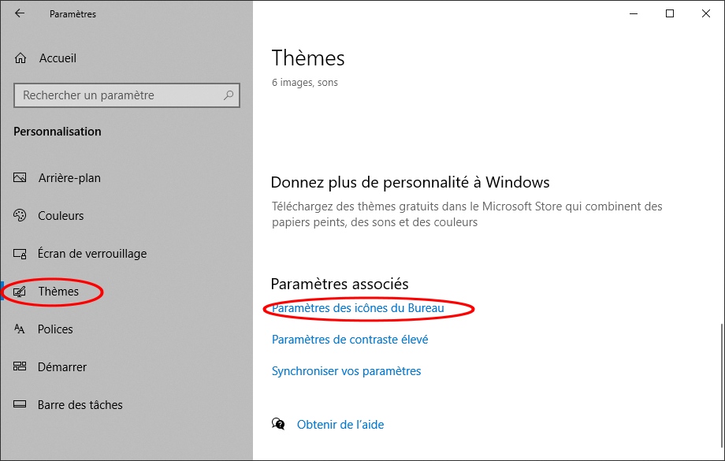Click the Écran de verrouillage icon
Viewport: 725px width, 461px height.
20,254
